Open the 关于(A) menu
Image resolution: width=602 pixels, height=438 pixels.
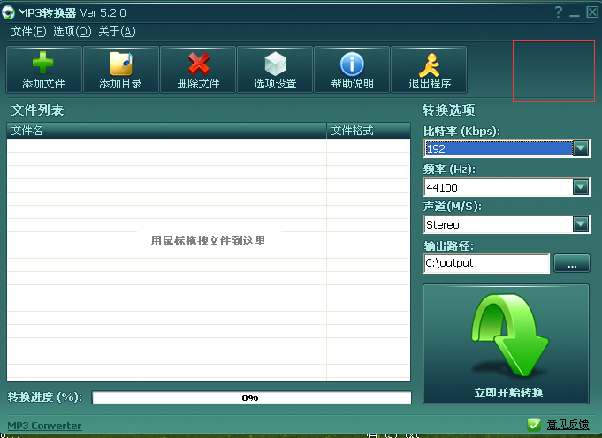pos(117,32)
